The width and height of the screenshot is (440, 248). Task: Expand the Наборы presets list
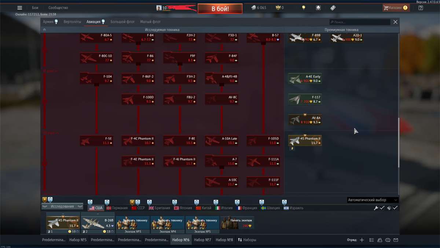(x=247, y=240)
